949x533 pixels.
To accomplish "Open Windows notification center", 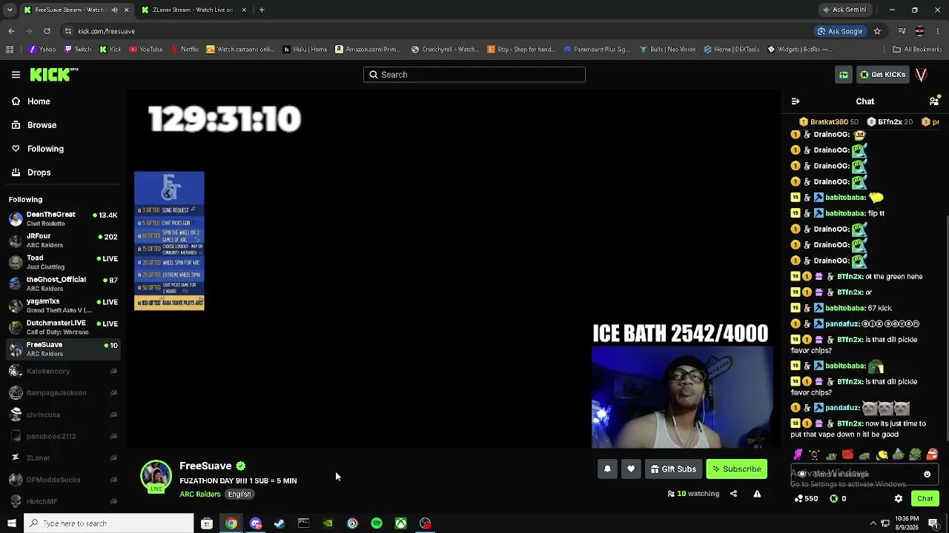I will tap(933, 523).
